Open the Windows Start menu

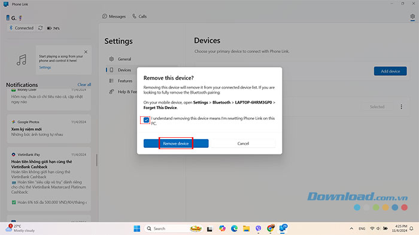coord(137,228)
